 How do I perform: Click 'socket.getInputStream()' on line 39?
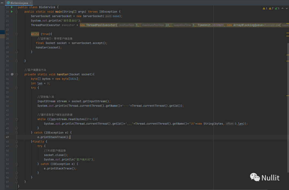point(90,101)
